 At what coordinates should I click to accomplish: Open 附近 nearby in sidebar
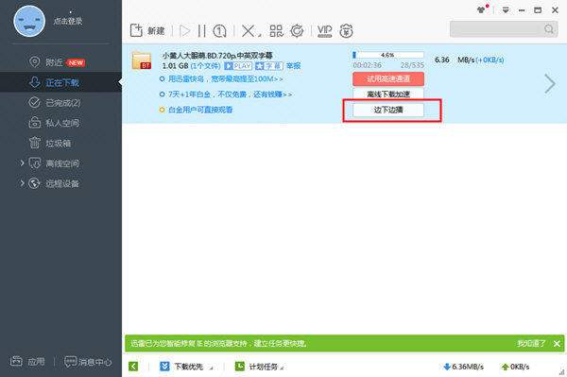coord(54,62)
